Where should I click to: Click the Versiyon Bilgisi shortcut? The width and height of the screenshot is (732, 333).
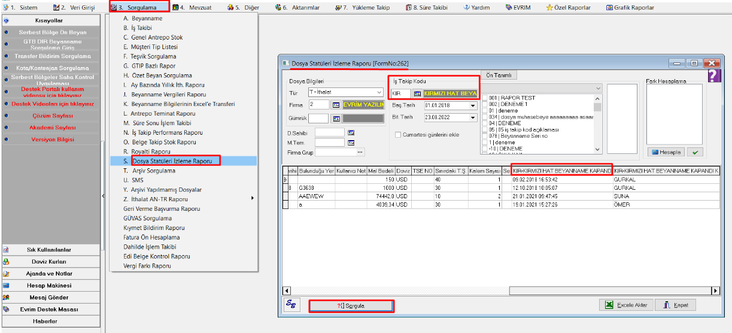(52, 139)
